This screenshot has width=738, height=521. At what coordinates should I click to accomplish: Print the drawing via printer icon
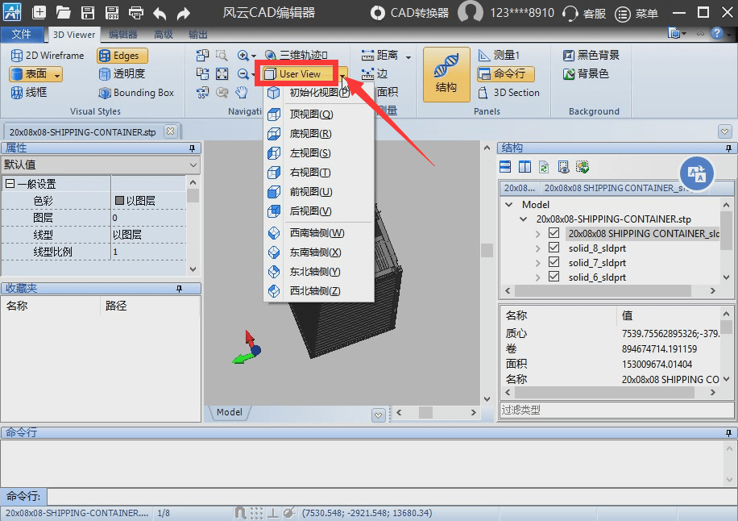coord(136,12)
